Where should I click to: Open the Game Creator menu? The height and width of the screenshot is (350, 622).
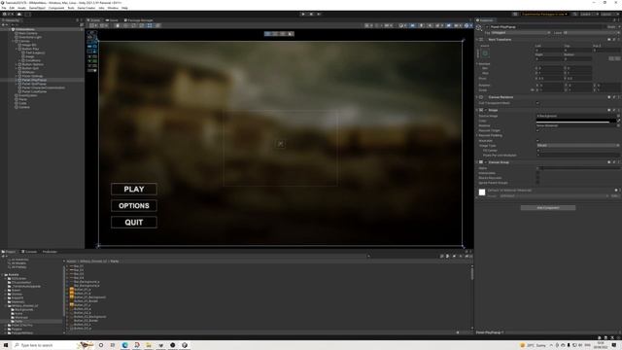point(86,8)
